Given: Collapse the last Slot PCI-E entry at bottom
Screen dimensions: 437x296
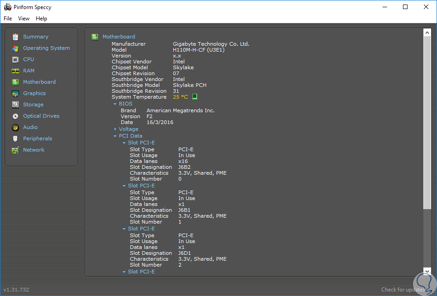Looking at the screenshot, I should pos(124,272).
